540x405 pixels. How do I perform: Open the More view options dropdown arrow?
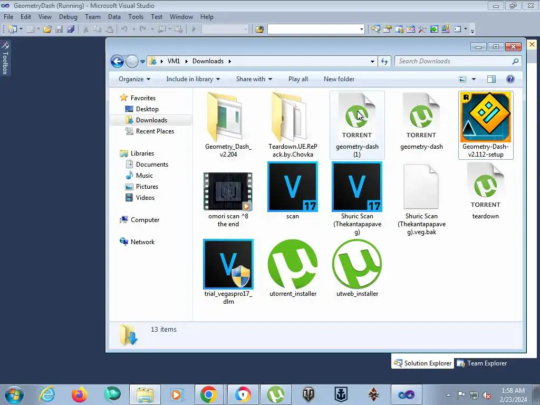coord(474,79)
